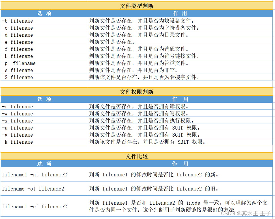This screenshot has width=275, height=219.
Task: Select description ending '块设备文件'
Action: click(x=180, y=21)
